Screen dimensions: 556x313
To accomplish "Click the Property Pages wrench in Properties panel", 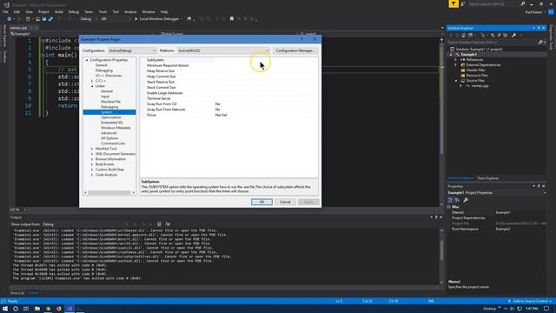I will click(466, 200).
